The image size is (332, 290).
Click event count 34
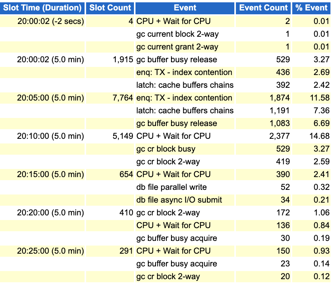tap(285, 200)
